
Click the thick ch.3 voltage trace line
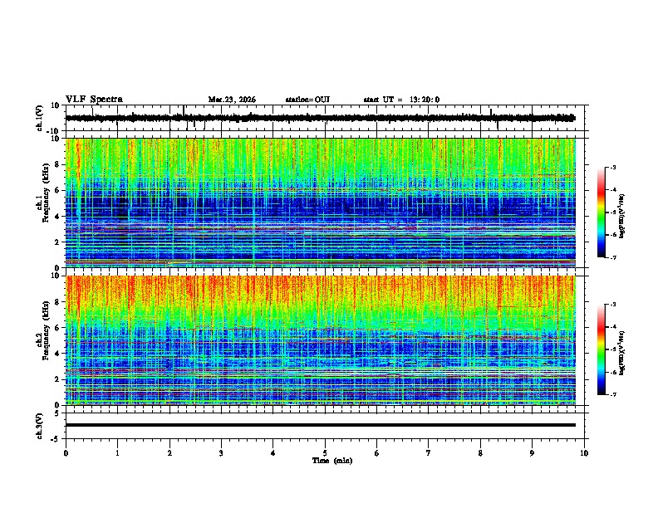pyautogui.click(x=320, y=425)
